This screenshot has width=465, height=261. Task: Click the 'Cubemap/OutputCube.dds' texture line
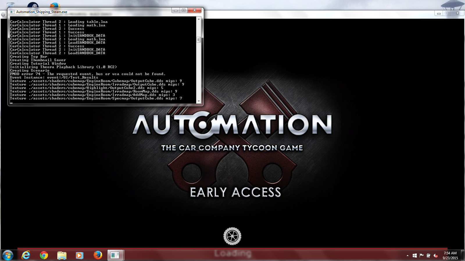(96, 81)
